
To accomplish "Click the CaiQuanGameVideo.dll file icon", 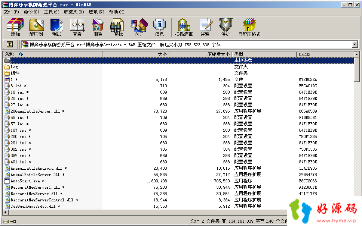I will [x=7, y=206].
